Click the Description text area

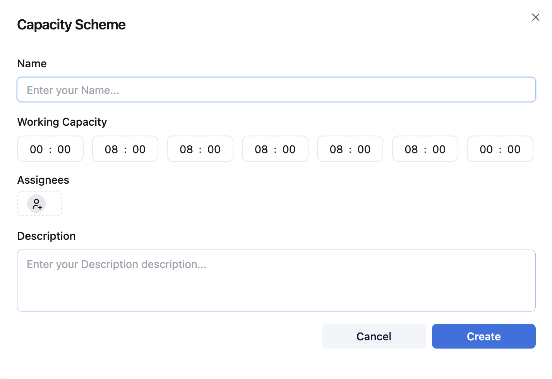click(276, 280)
